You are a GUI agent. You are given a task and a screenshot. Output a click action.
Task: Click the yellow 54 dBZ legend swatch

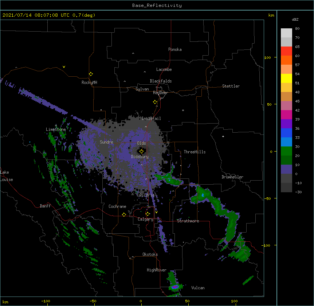coord(286,78)
